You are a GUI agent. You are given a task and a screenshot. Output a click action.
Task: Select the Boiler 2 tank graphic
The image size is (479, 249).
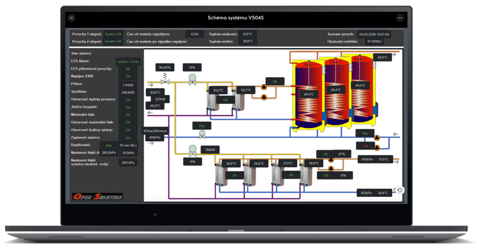coord(335,92)
